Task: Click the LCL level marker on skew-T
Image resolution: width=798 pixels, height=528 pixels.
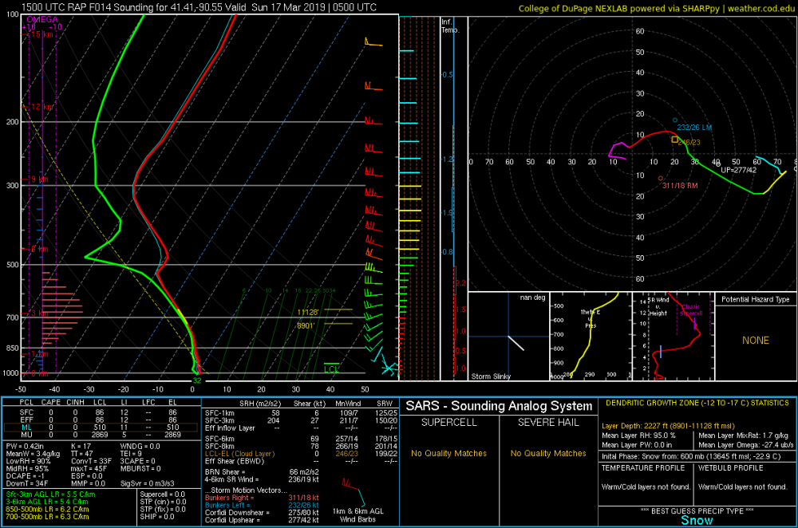Action: click(331, 368)
